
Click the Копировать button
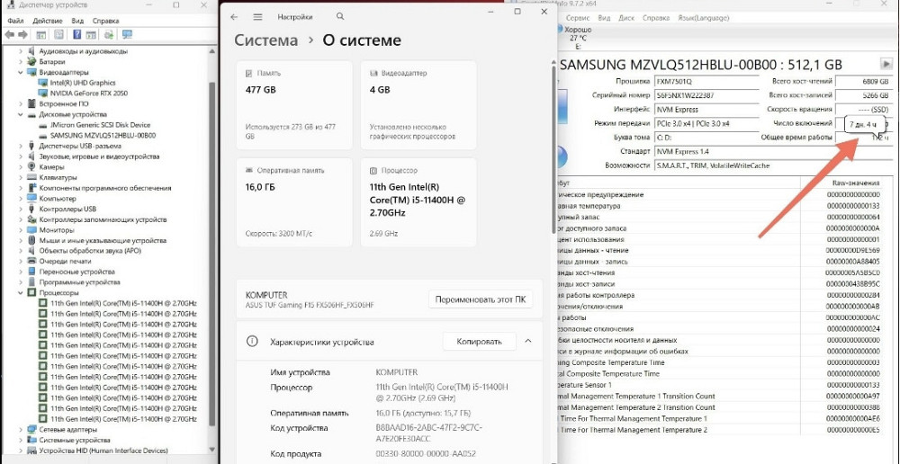click(480, 342)
